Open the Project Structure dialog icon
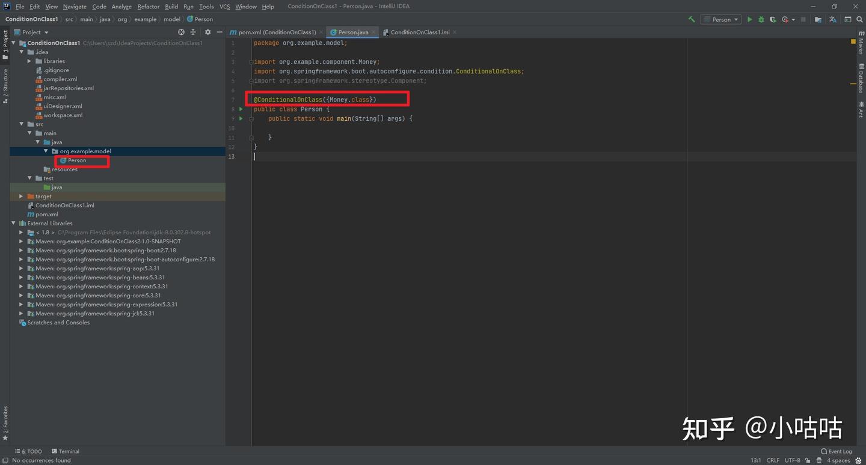 click(x=818, y=19)
